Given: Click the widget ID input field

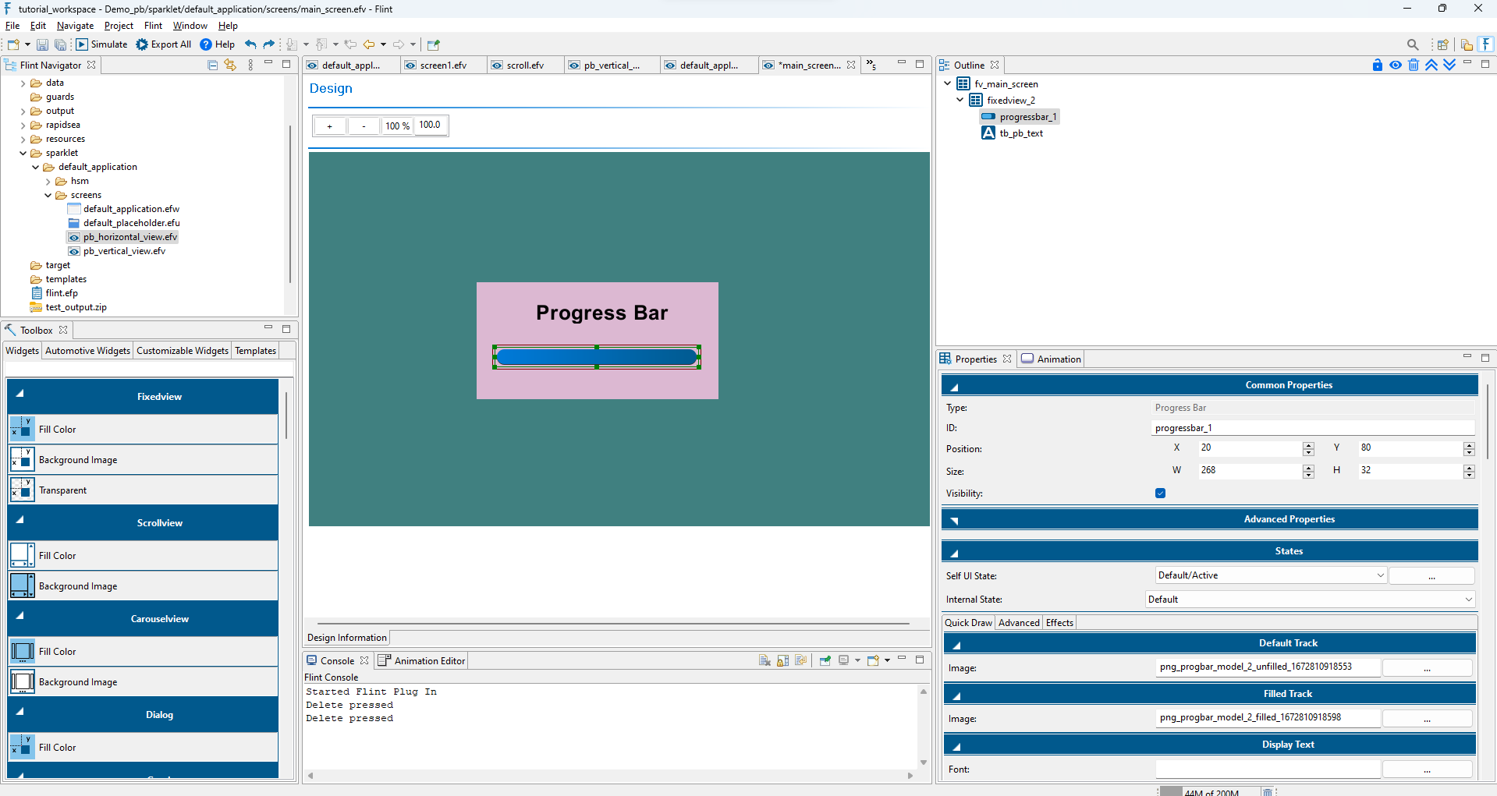Looking at the screenshot, I should click(x=1312, y=428).
